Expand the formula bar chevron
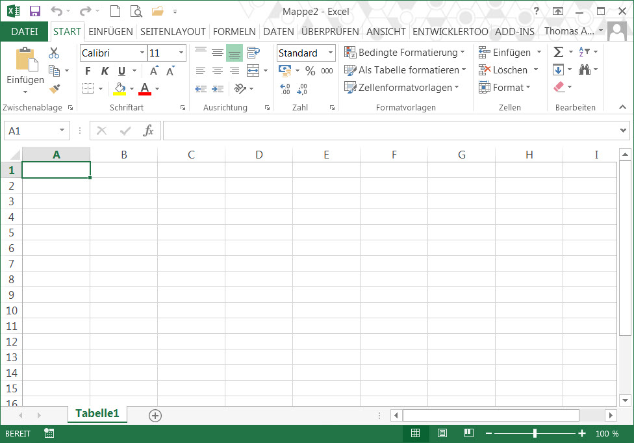 pos(623,130)
